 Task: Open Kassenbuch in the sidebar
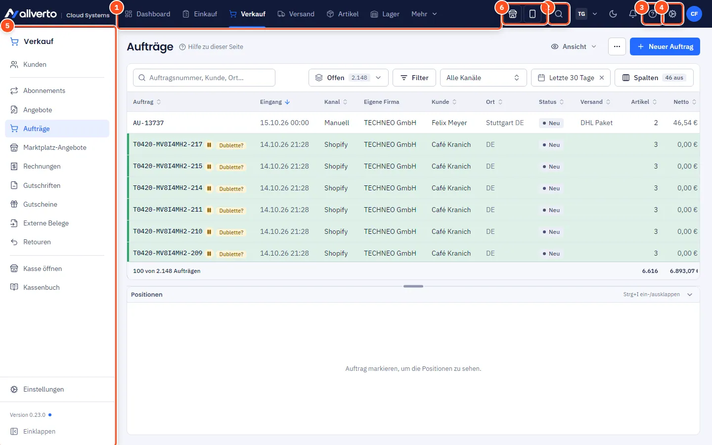pos(57,287)
